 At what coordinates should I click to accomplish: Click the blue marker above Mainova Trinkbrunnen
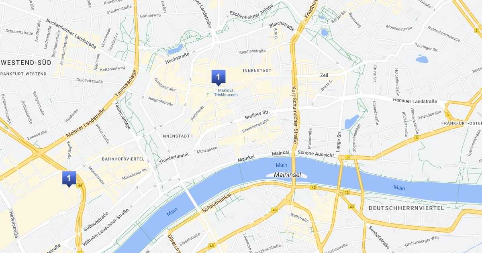218,77
